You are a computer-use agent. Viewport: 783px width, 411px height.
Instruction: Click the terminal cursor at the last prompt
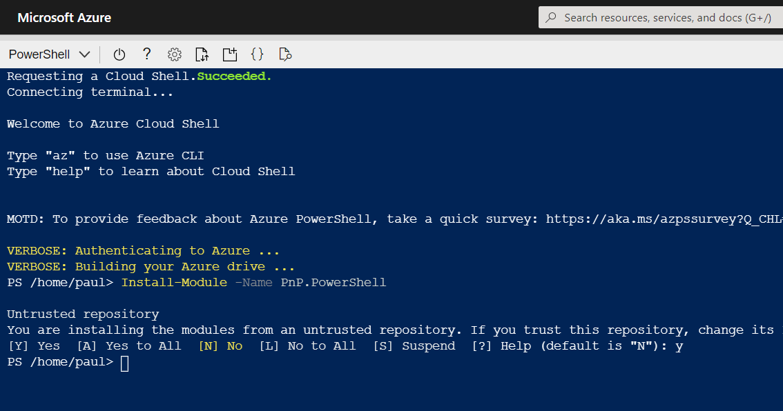coord(124,363)
